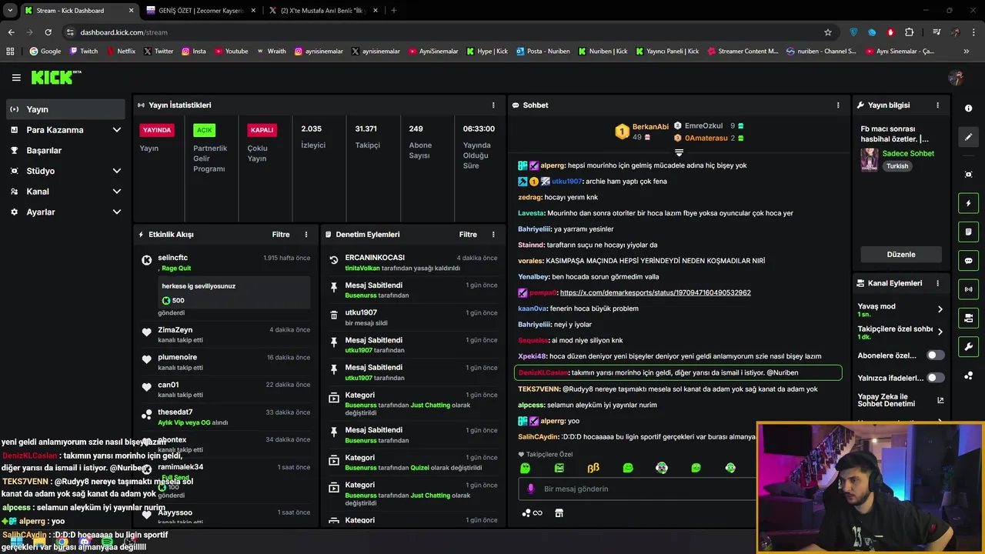This screenshot has width=985, height=554.
Task: Open Takipçilere özel sohbet options chevron
Action: (x=940, y=332)
